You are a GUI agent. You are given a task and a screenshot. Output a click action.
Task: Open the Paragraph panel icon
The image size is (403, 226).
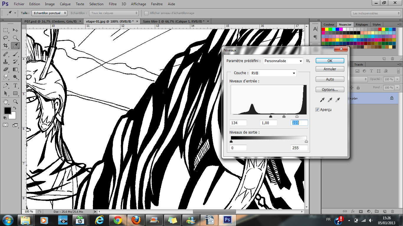point(315,37)
